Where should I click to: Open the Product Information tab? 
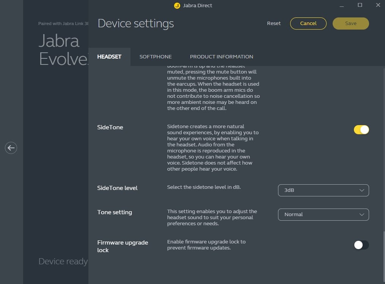click(x=222, y=57)
